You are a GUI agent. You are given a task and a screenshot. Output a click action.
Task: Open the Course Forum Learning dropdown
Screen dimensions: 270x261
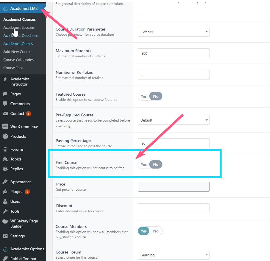173,255
